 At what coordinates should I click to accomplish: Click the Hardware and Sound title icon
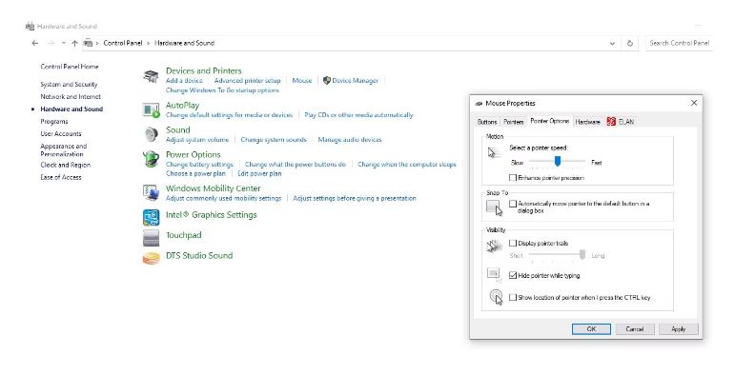(x=30, y=27)
